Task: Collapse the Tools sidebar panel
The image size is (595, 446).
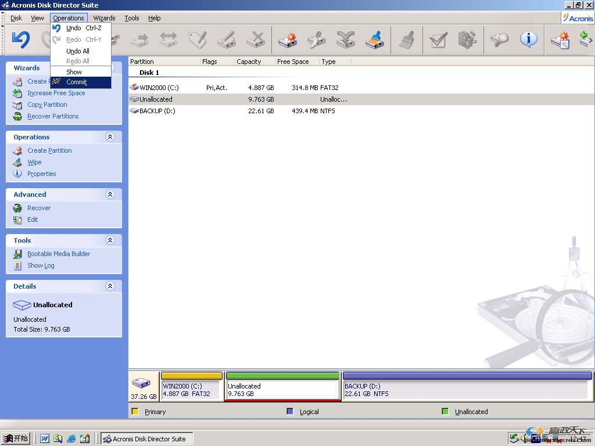Action: [110, 240]
